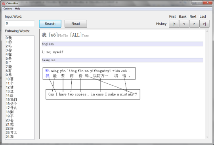Viewport: 214px width, 145px height.
Task: Select word '8:有' in the list
Action: tap(9, 71)
